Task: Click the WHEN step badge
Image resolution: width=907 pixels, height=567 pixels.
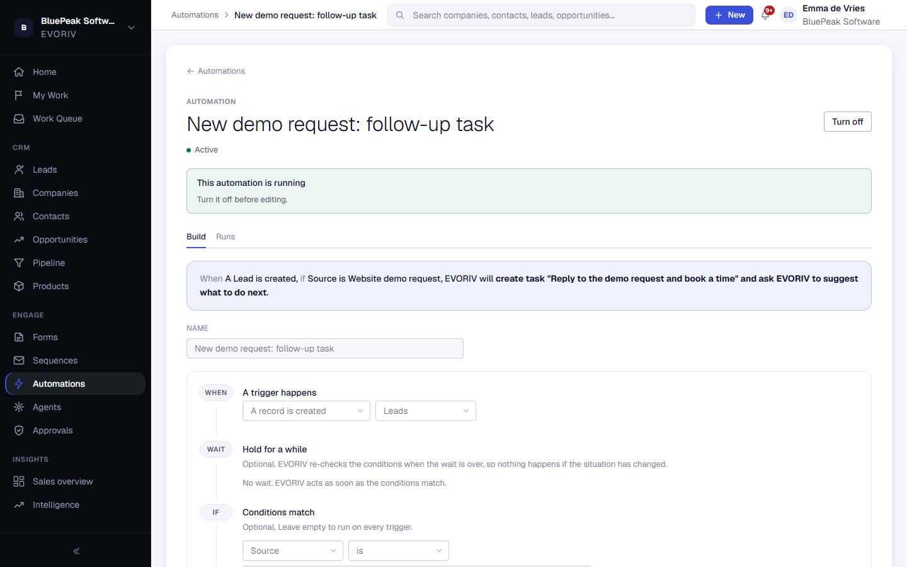Action: 216,392
